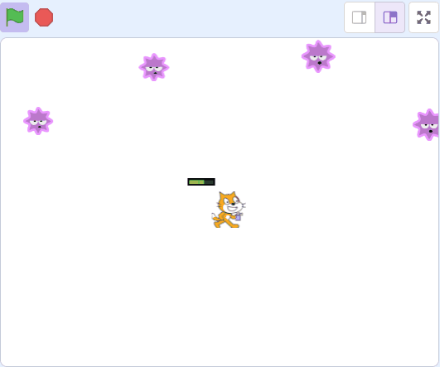Screen dimensions: 440x367
Task: Click the cat's smiling face
Action: [232, 205]
